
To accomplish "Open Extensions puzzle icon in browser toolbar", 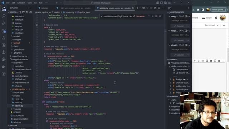I will (x=198, y=10).
